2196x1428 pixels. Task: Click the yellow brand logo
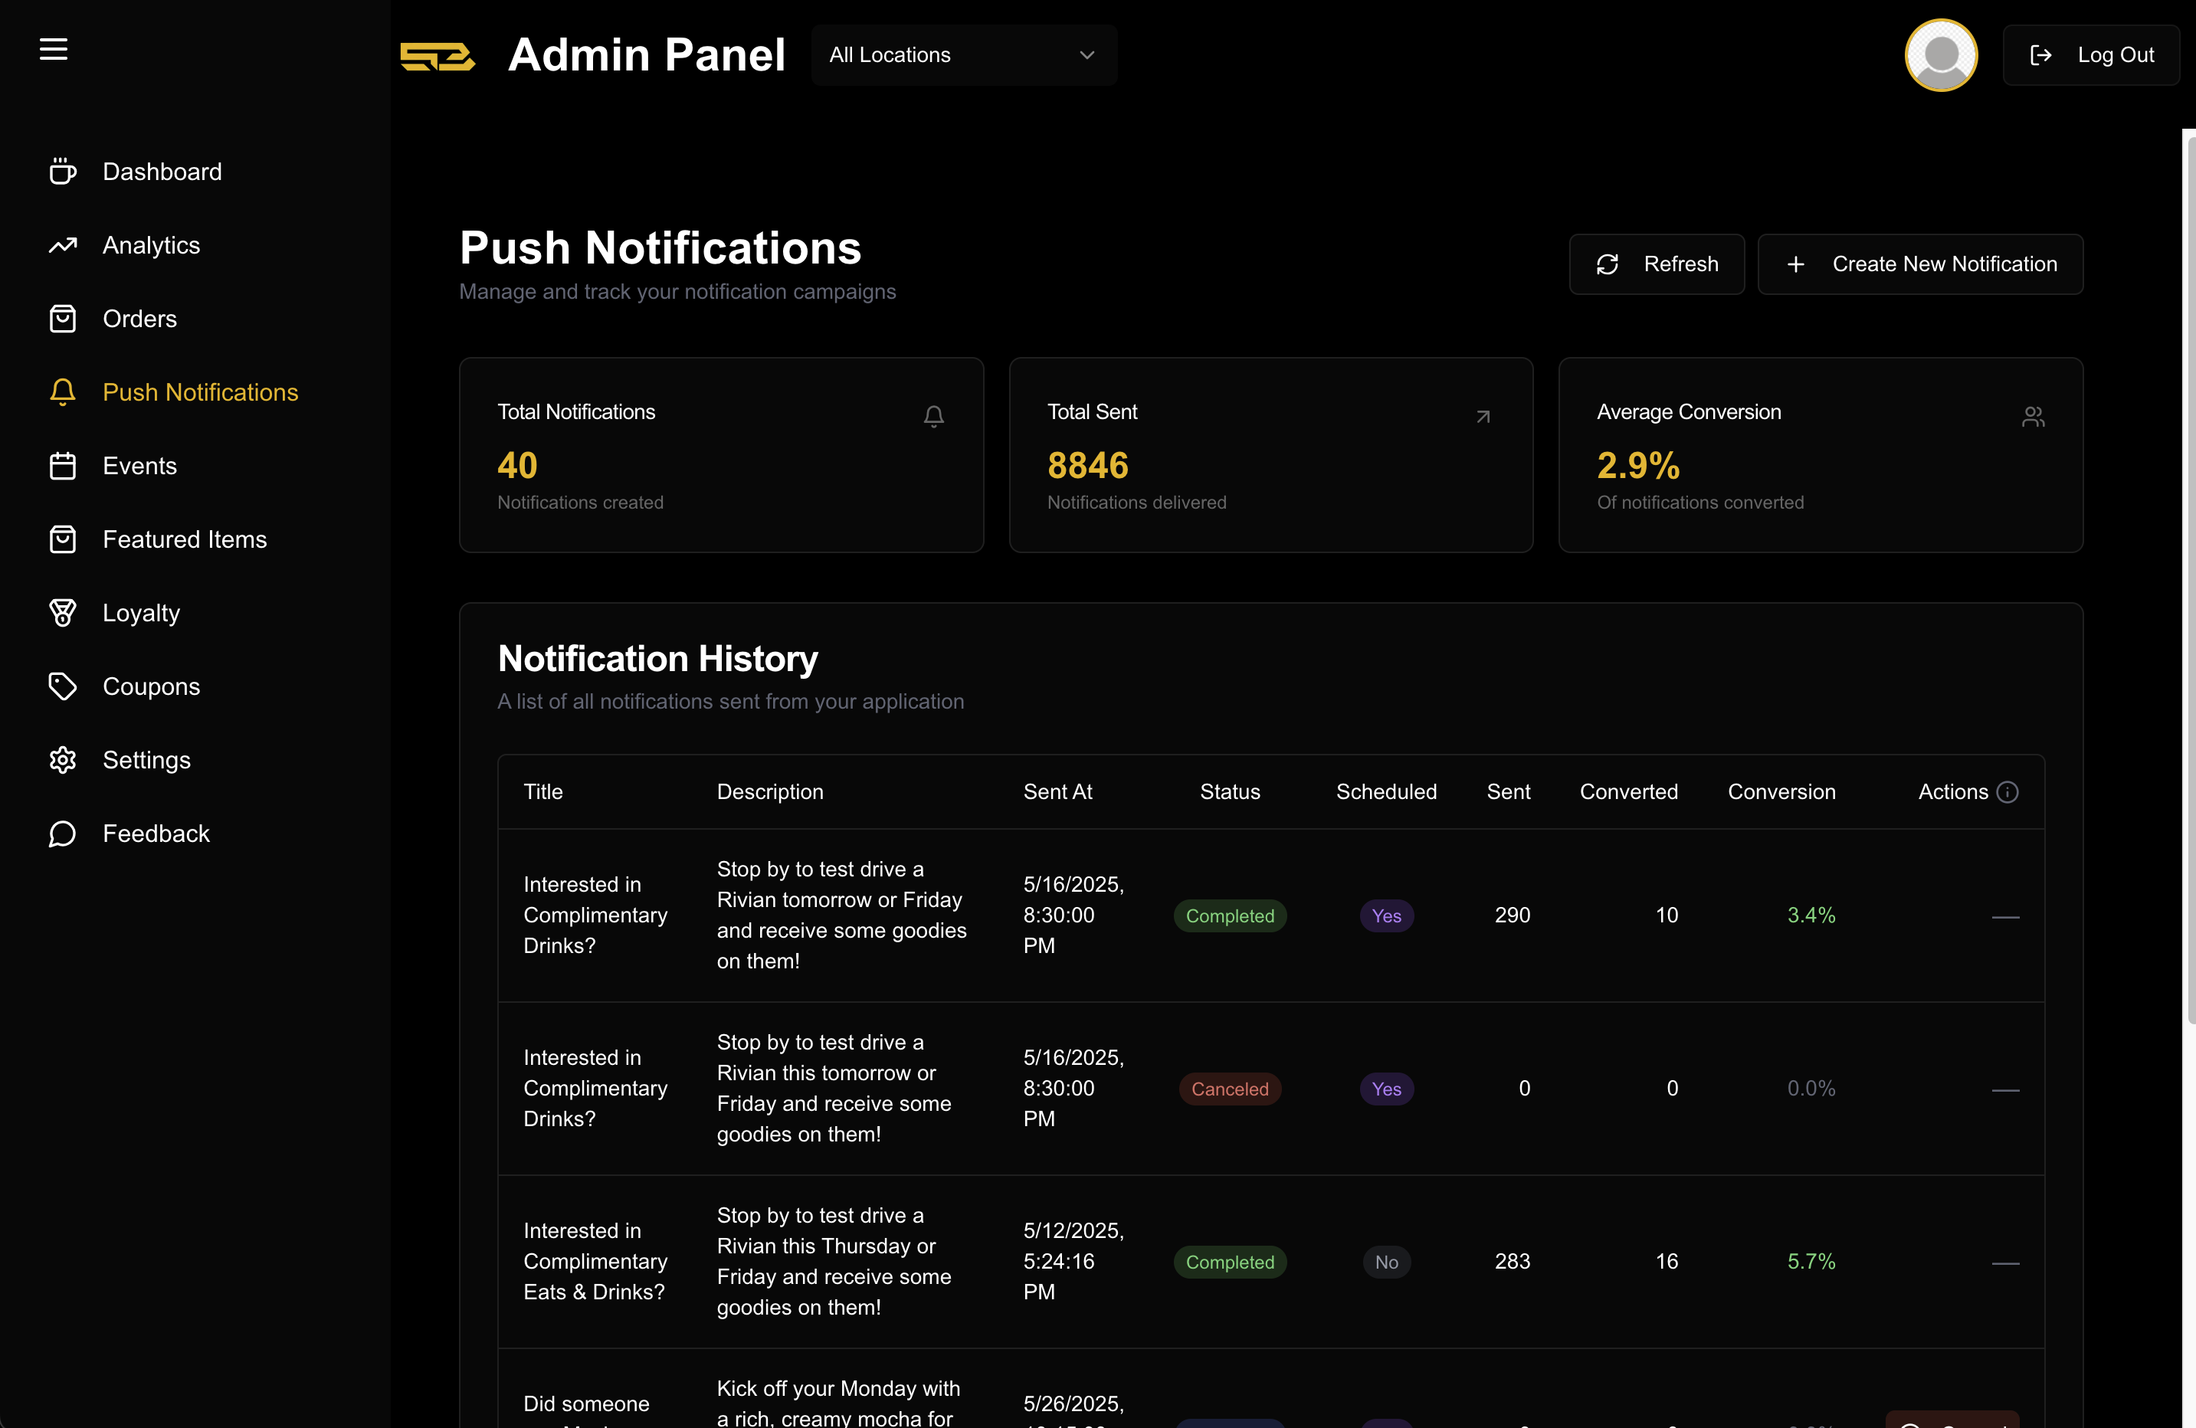pyautogui.click(x=438, y=55)
